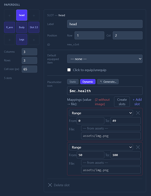The image size is (151, 196).
Task: Focus the $mc.health variable field
Action: coord(105,91)
